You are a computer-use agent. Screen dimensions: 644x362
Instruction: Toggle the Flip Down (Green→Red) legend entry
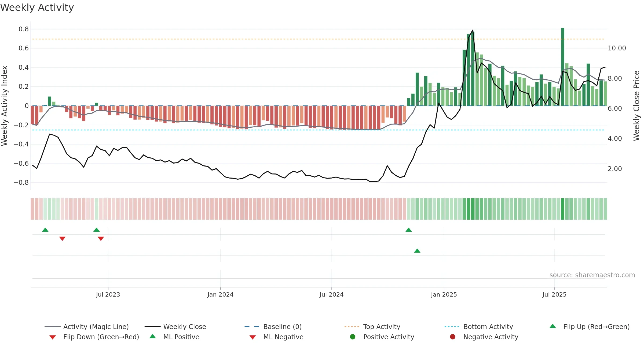click(x=94, y=337)
